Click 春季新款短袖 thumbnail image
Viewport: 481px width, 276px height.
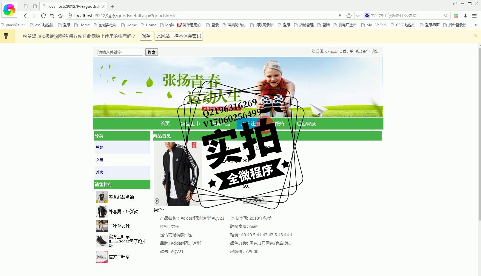click(x=102, y=197)
